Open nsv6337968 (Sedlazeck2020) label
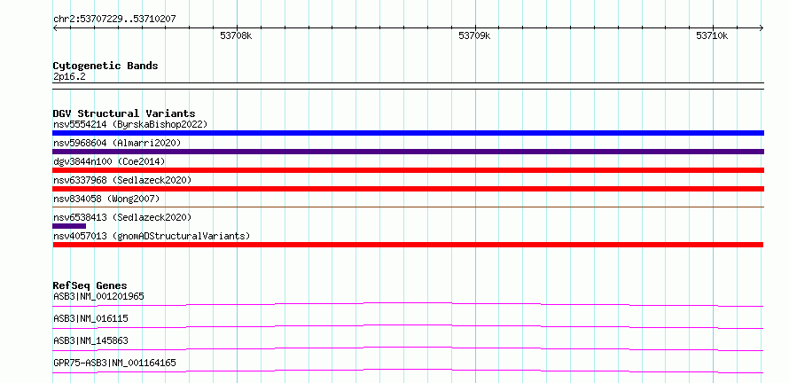789x383 pixels. tap(122, 180)
